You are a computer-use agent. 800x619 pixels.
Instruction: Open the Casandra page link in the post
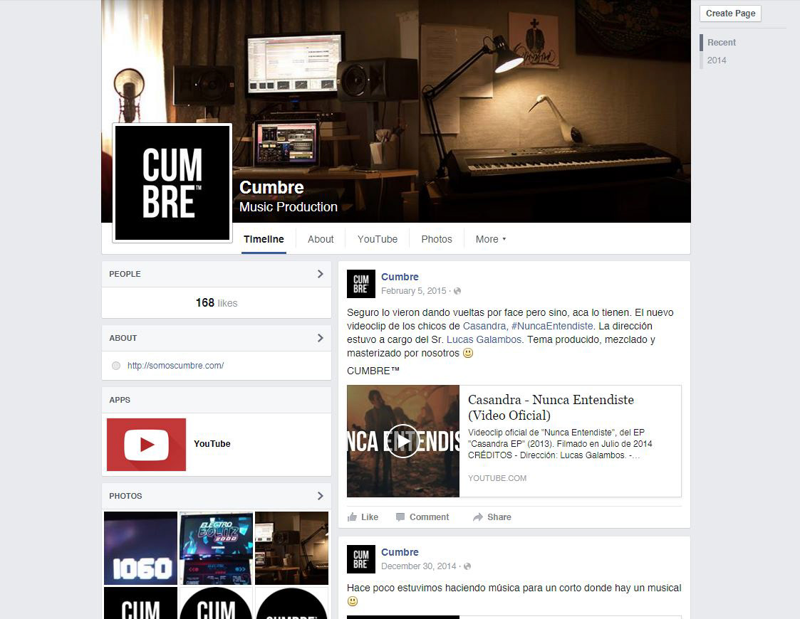click(x=484, y=326)
